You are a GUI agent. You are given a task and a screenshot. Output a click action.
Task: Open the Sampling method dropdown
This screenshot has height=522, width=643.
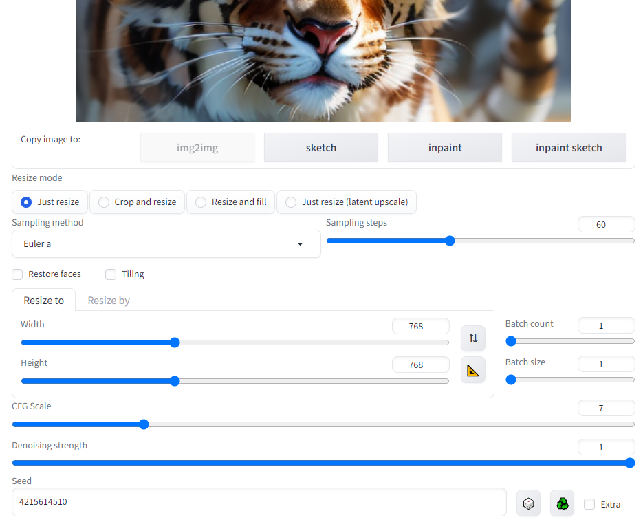[166, 244]
